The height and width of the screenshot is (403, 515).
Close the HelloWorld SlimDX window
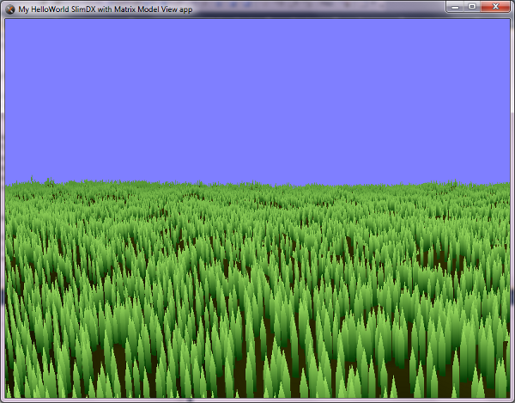[495, 7]
